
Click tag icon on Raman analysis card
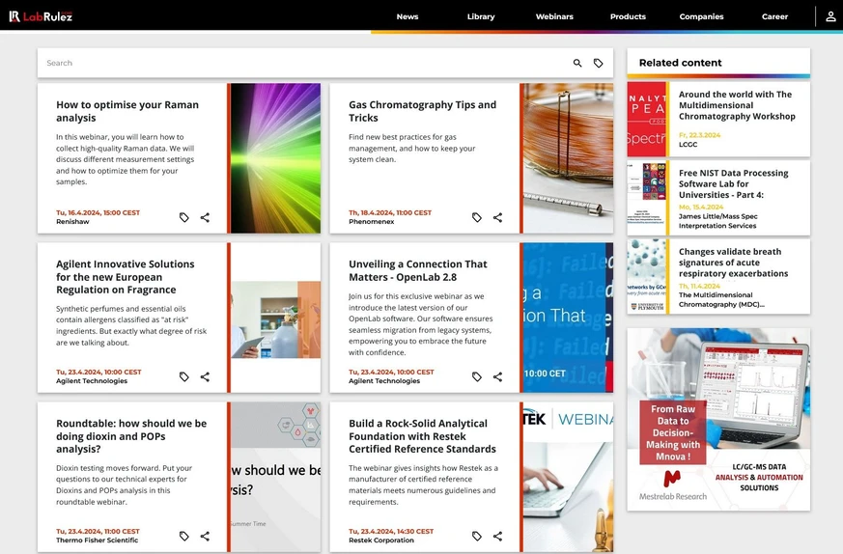coord(183,217)
